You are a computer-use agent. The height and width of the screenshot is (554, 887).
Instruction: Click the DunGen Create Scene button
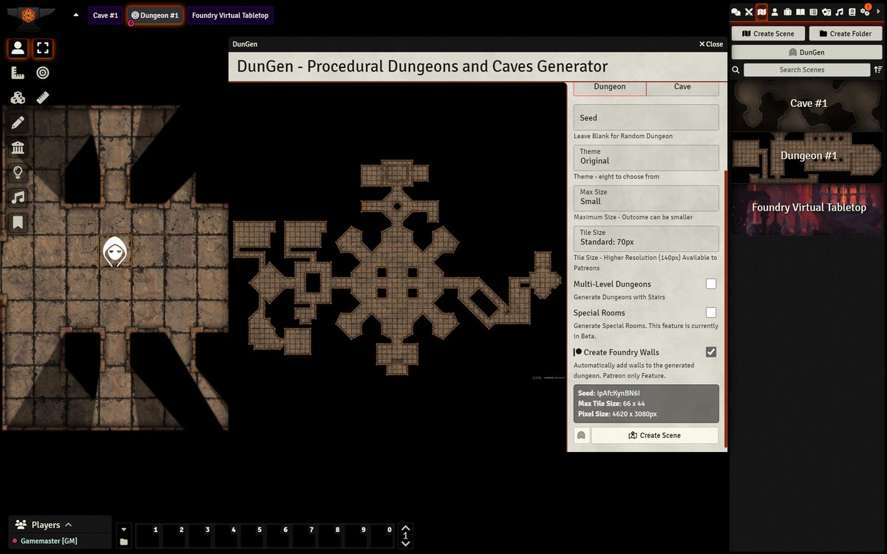[x=655, y=435]
